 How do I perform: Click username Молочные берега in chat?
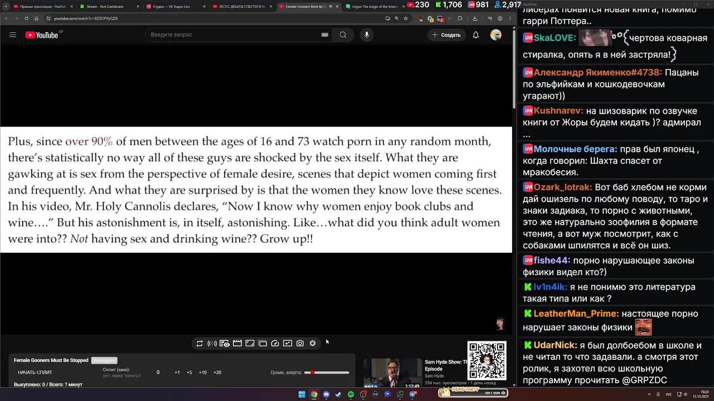576,149
